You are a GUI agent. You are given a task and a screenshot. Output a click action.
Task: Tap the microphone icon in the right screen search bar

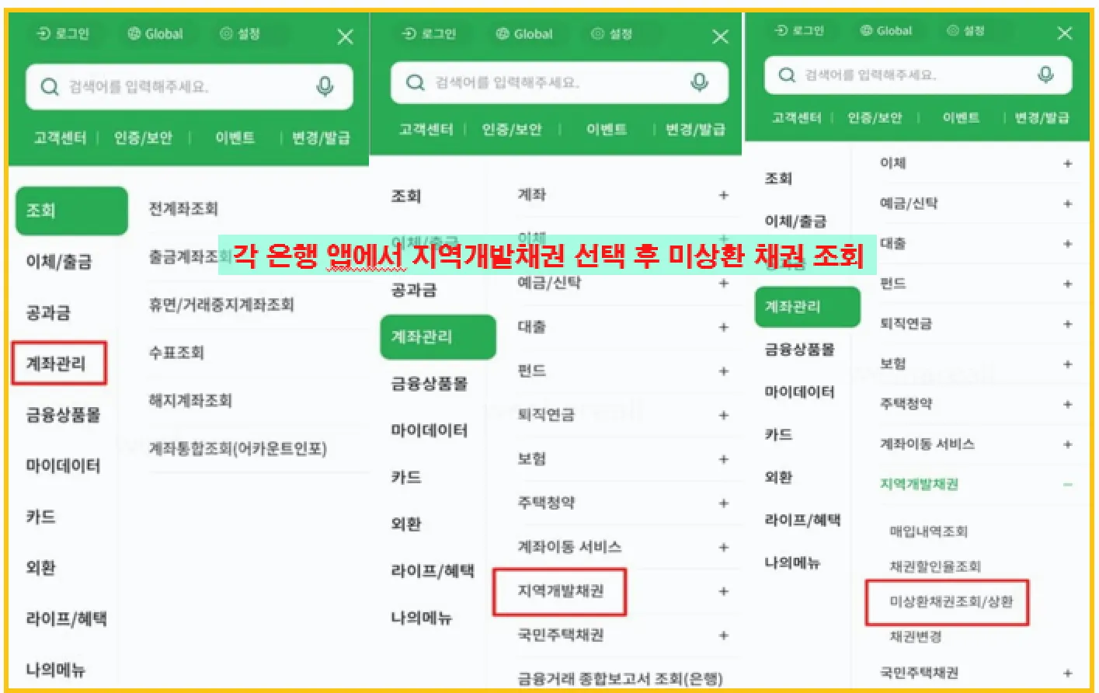1046,74
